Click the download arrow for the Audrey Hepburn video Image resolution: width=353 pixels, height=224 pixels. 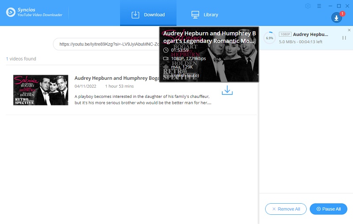[x=227, y=90]
